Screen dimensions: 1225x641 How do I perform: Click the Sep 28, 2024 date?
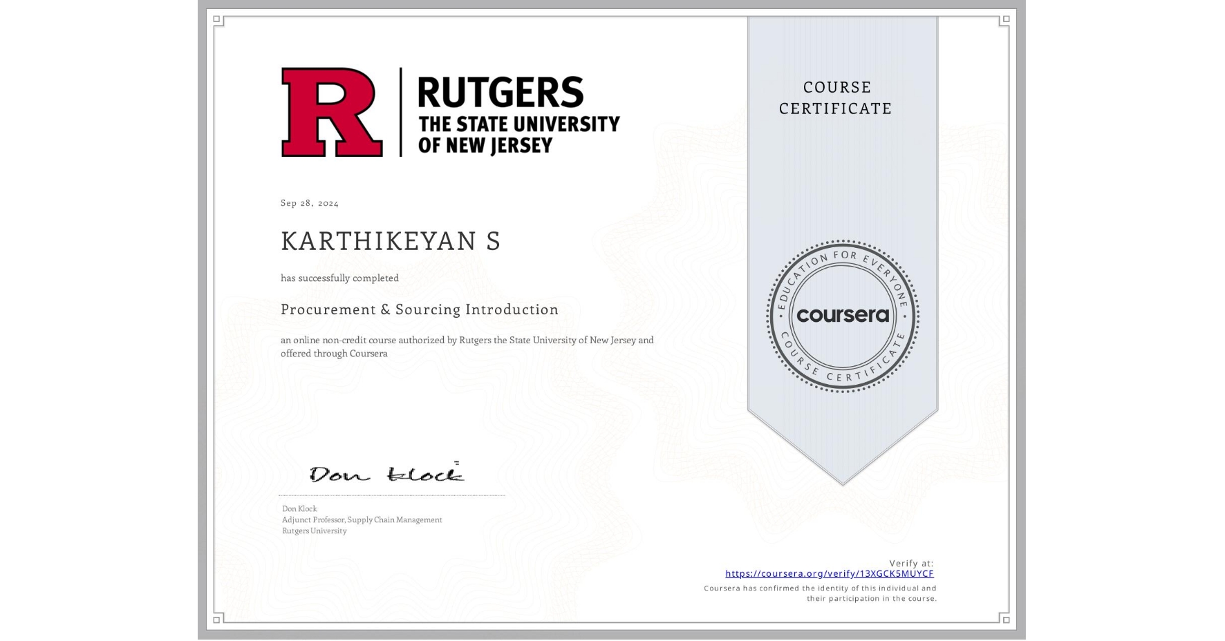pos(309,202)
